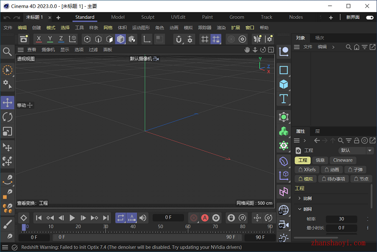Open the 默认 mode dropdown

coord(355,150)
